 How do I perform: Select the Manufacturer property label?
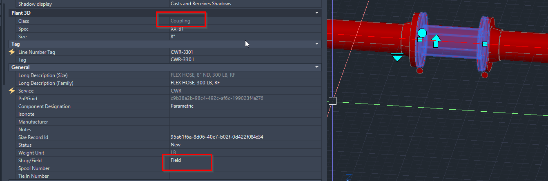(x=33, y=122)
